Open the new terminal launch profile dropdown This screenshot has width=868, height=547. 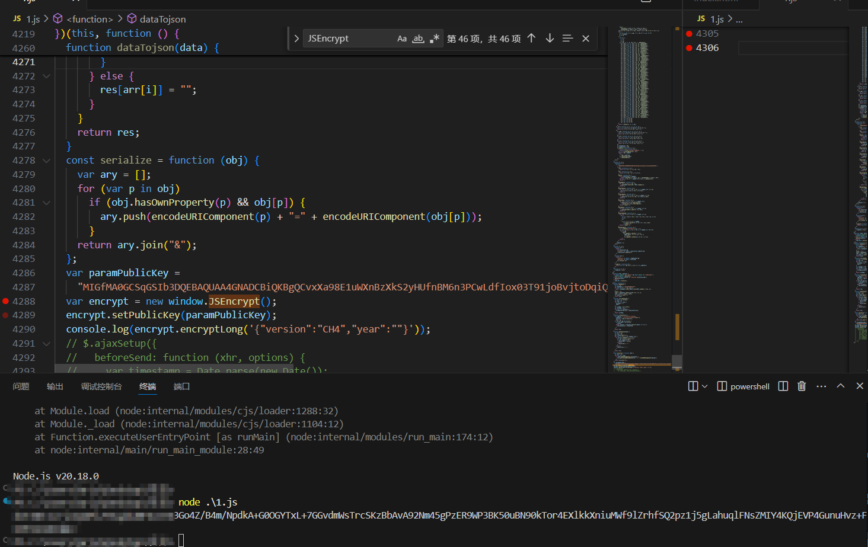(x=704, y=386)
